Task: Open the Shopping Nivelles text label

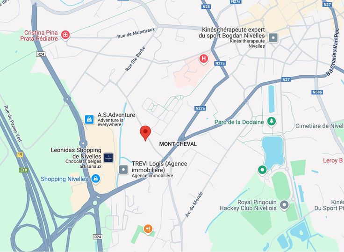Action: 64,179
